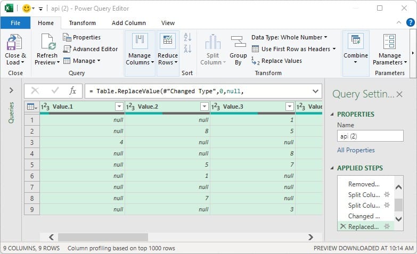Viewport: 417px width, 254px height.
Task: Click the Close & Load icon
Action: pos(15,42)
